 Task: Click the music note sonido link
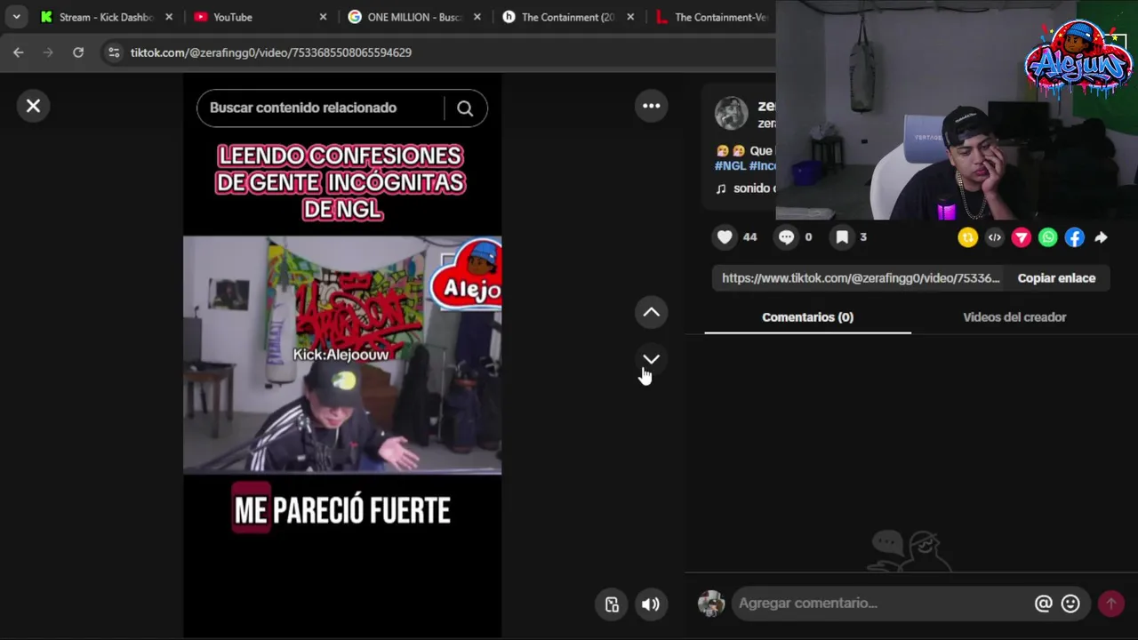(x=745, y=188)
